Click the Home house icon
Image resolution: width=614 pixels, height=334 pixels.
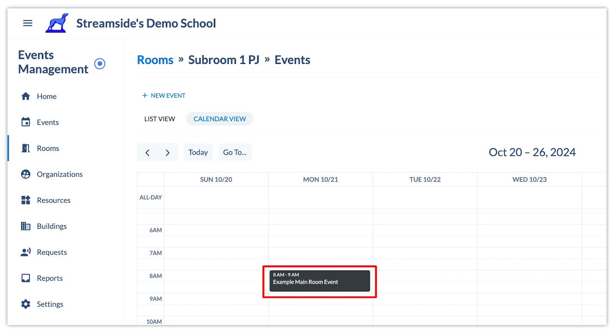coord(26,96)
